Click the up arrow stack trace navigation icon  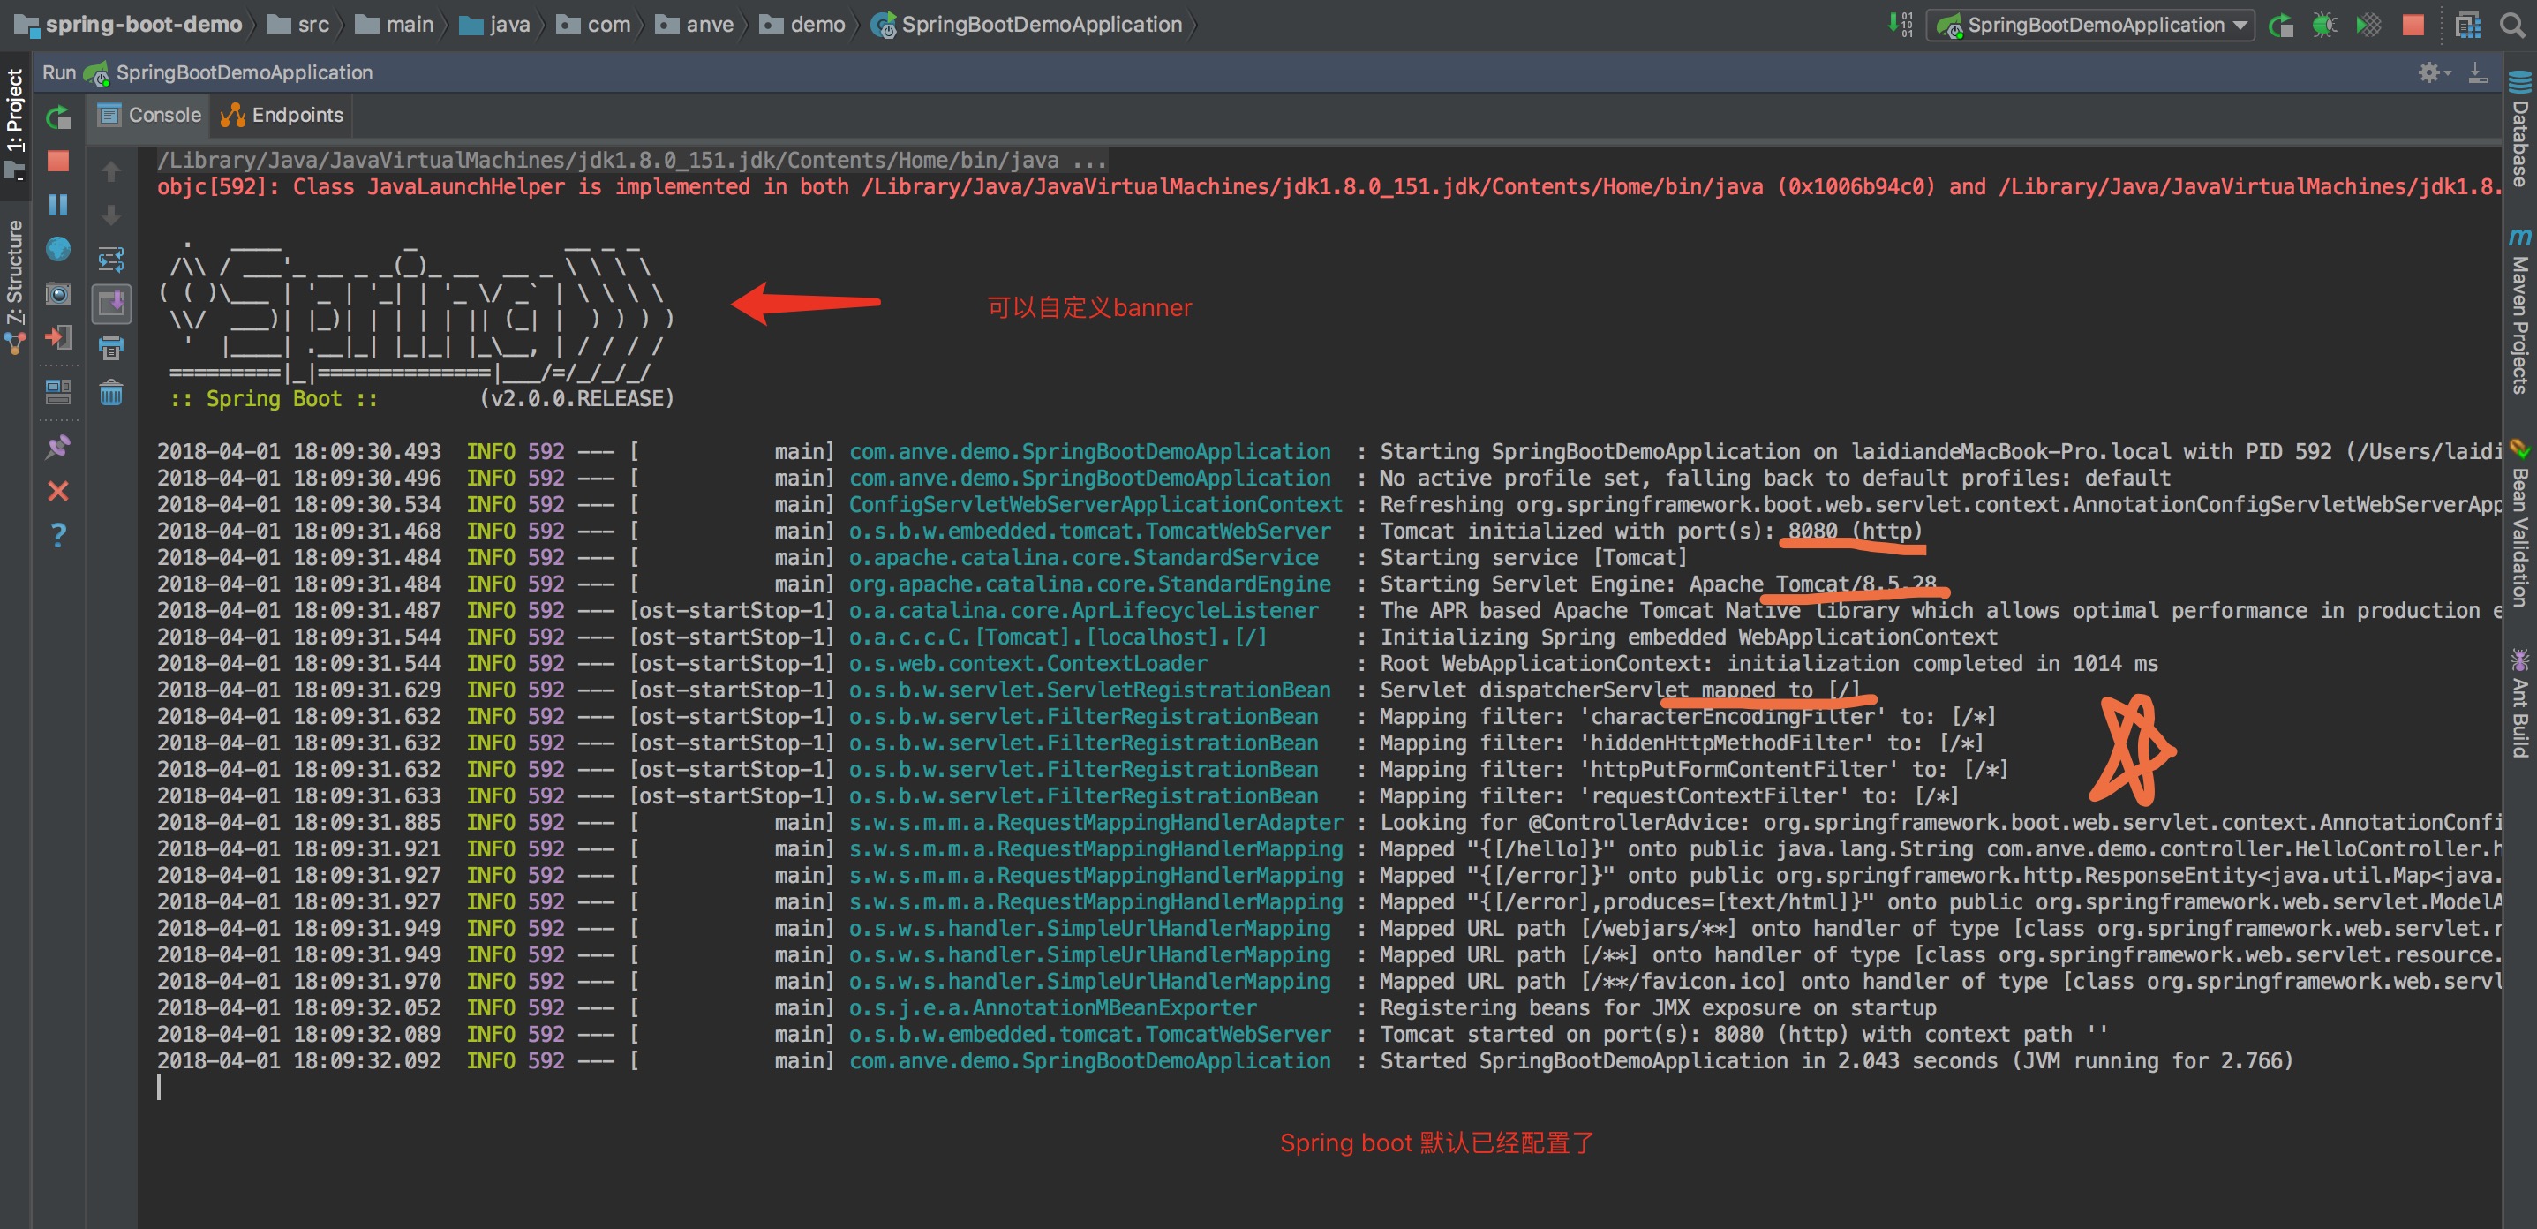click(x=111, y=171)
